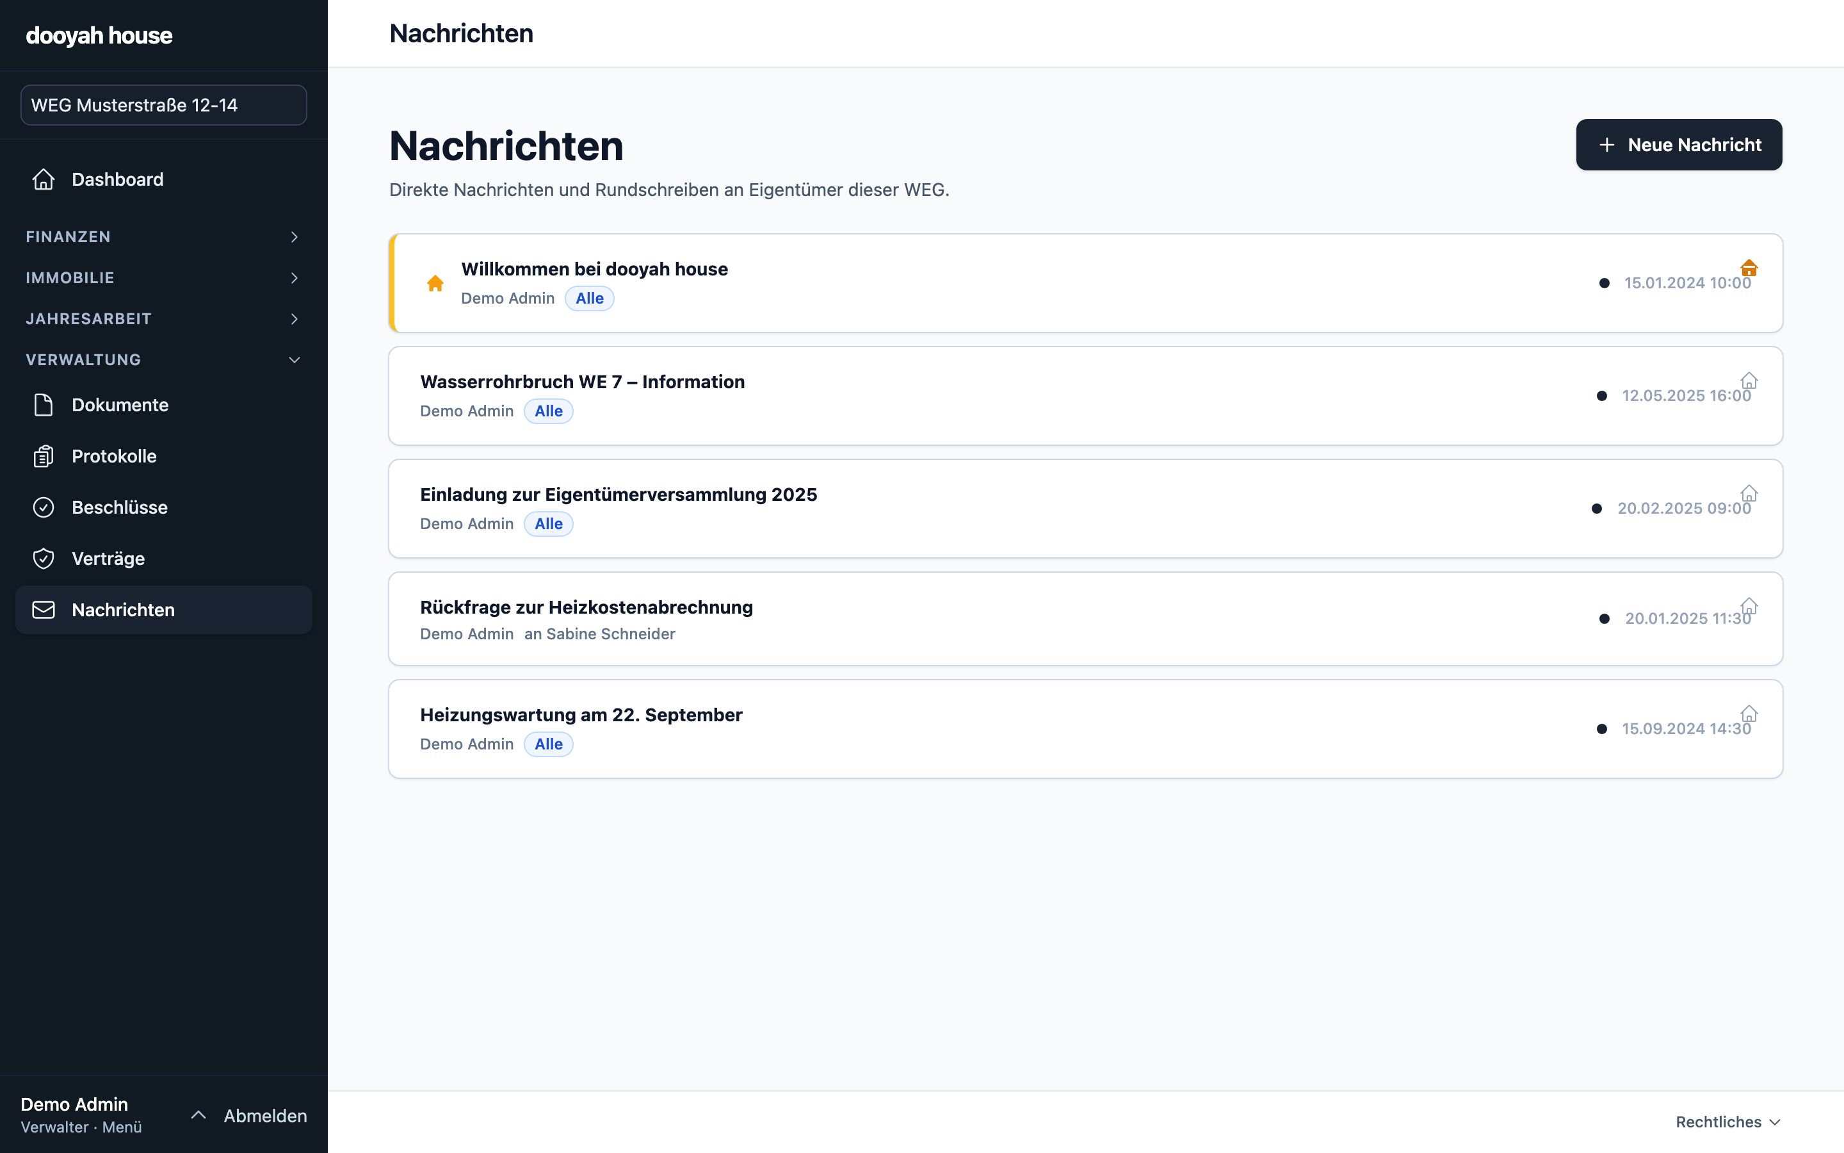Click unread dot beside 20.01.2025 11:30
The height and width of the screenshot is (1153, 1844).
tap(1604, 618)
